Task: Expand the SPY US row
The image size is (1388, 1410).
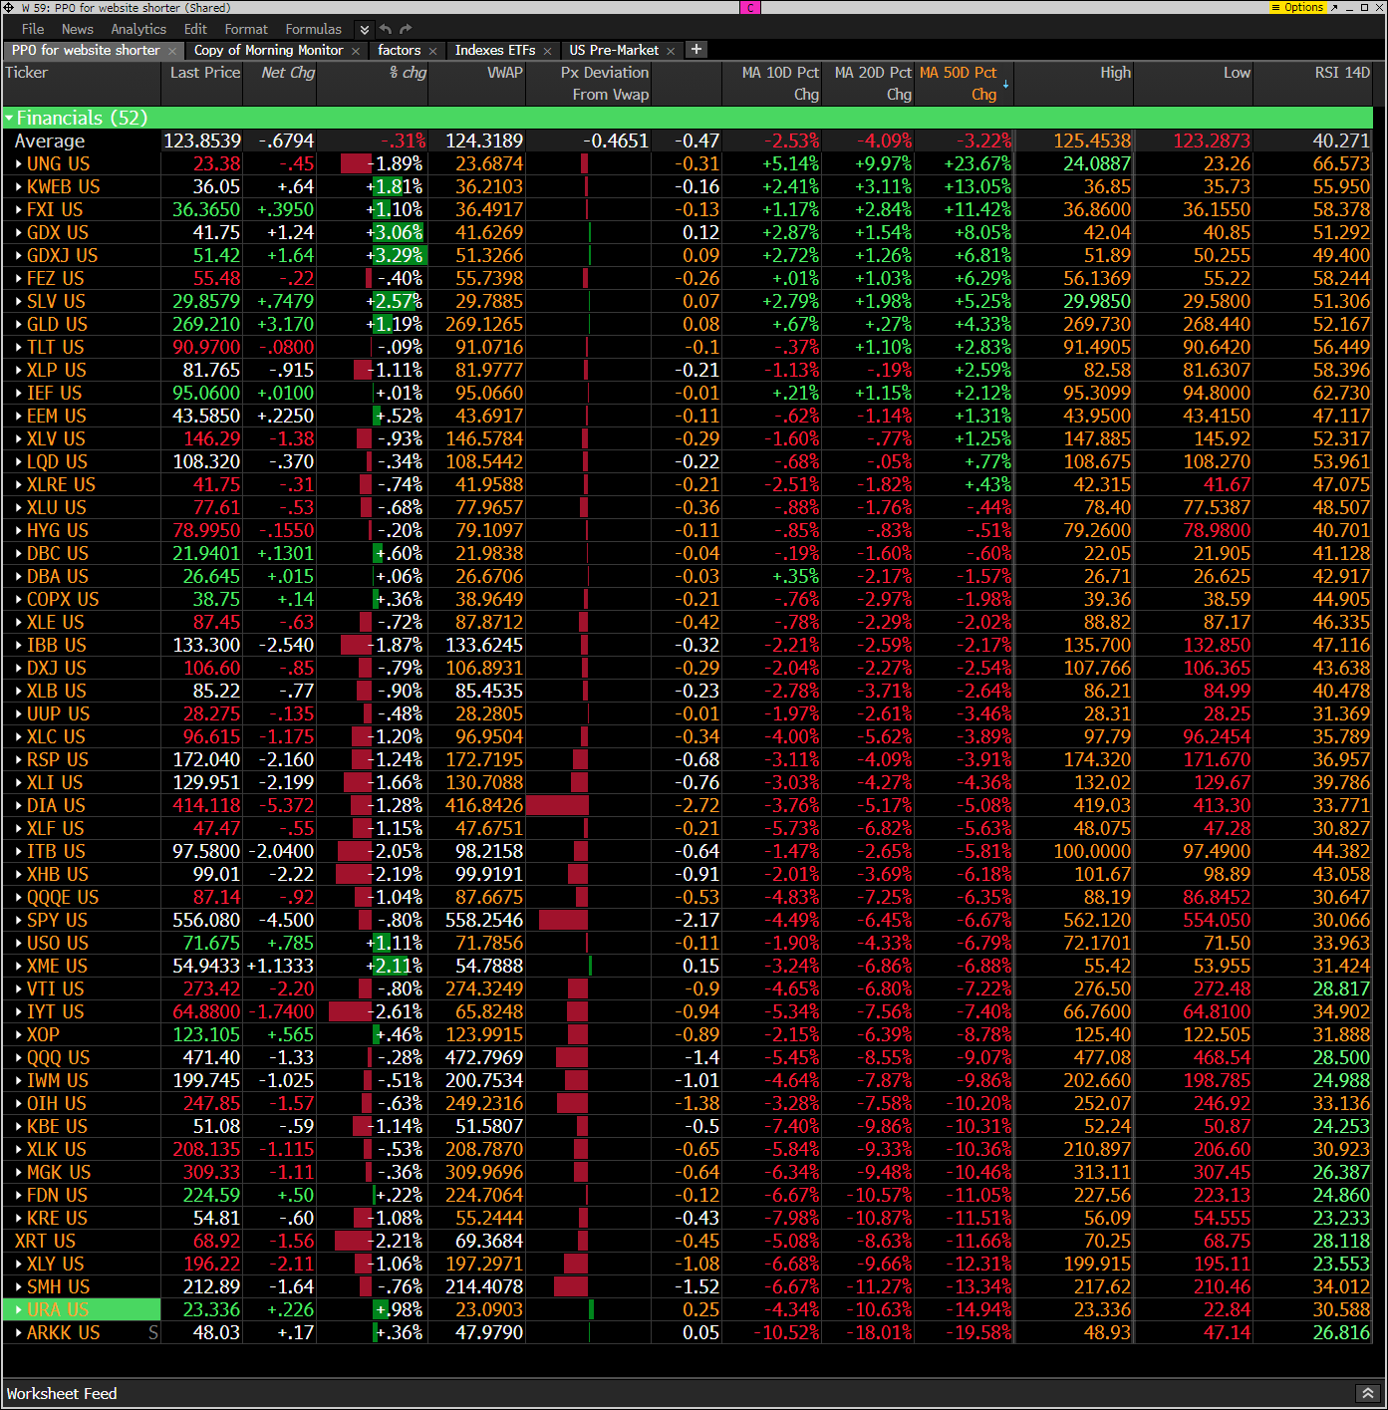Action: click(19, 920)
